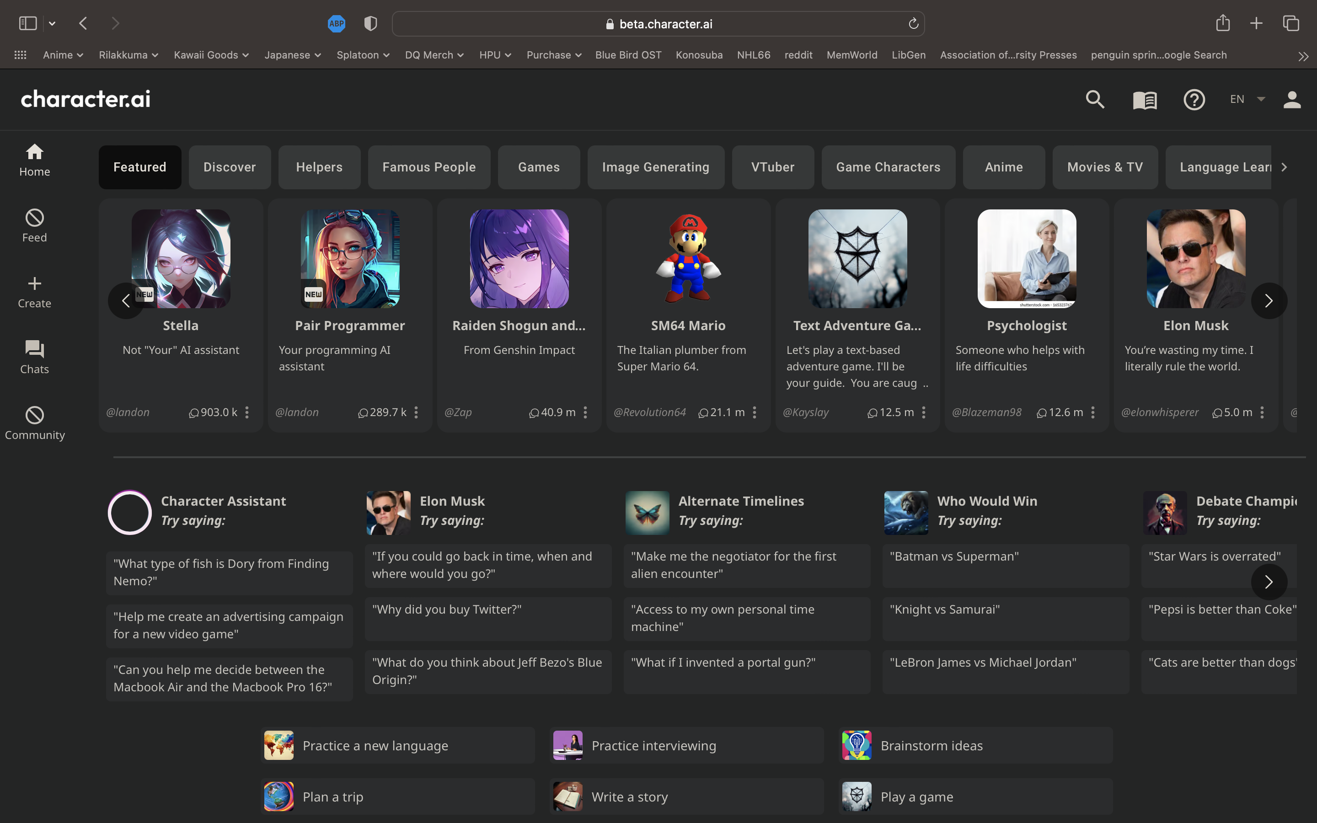1317x823 pixels.
Task: Expand the Rilakkuma bookmarks folder
Action: pyautogui.click(x=128, y=55)
